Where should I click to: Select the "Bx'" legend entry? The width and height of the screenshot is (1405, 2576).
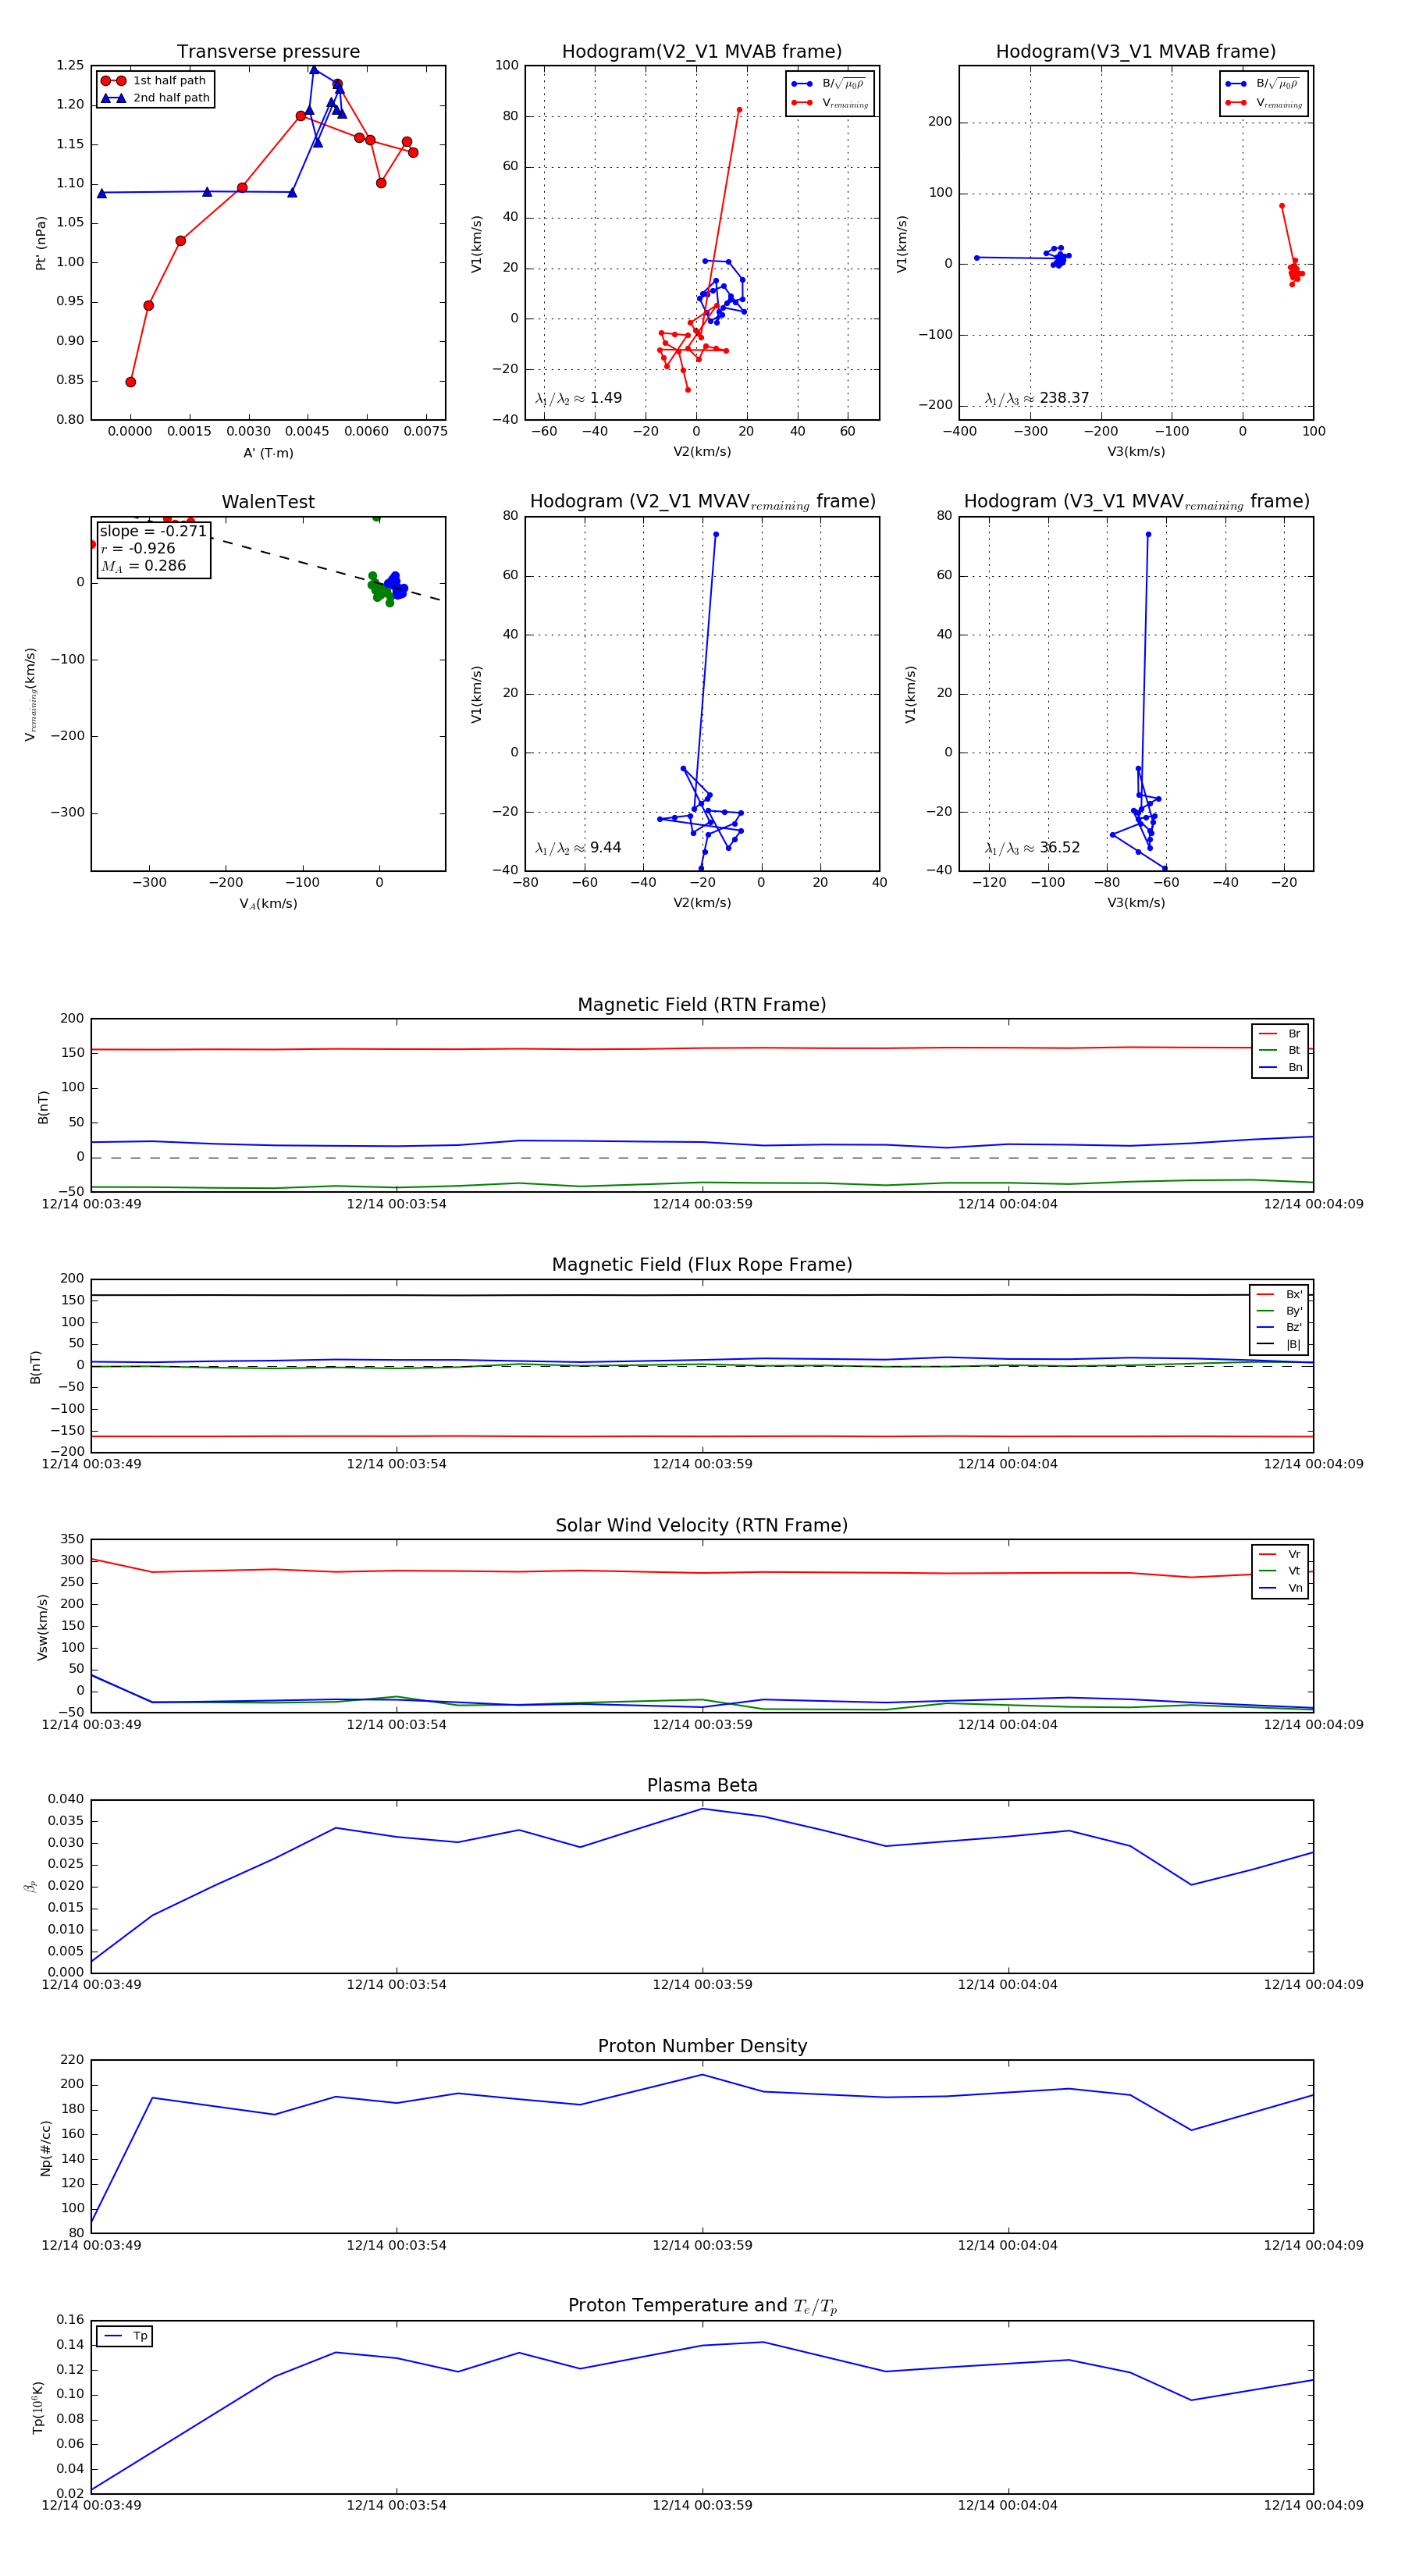tap(1279, 1294)
